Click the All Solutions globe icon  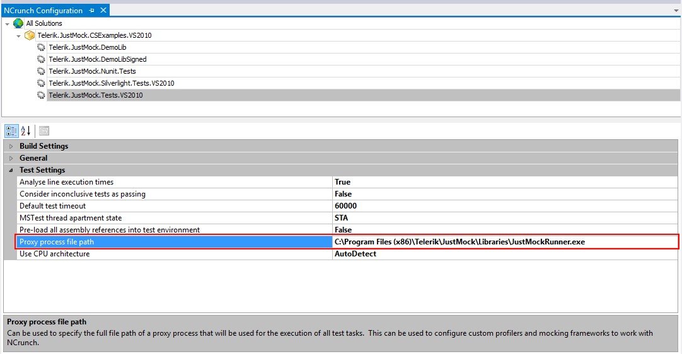pyautogui.click(x=18, y=23)
